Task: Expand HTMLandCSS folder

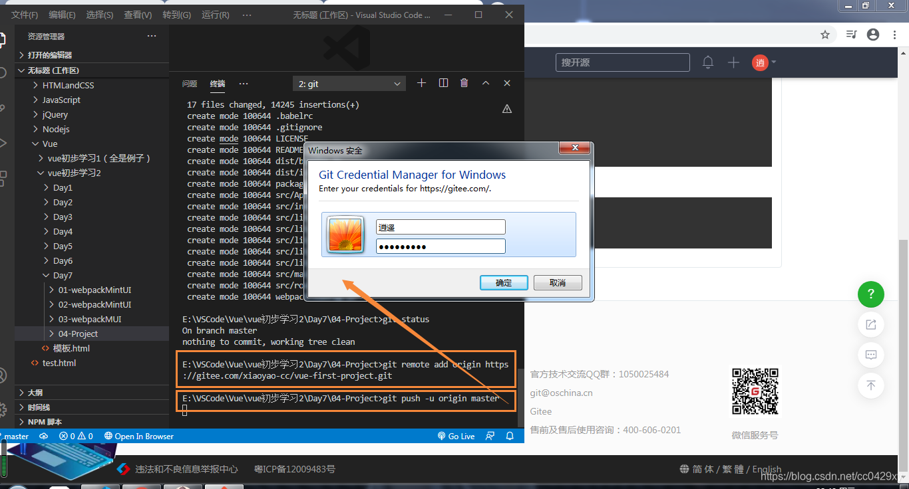Action: 92,85
